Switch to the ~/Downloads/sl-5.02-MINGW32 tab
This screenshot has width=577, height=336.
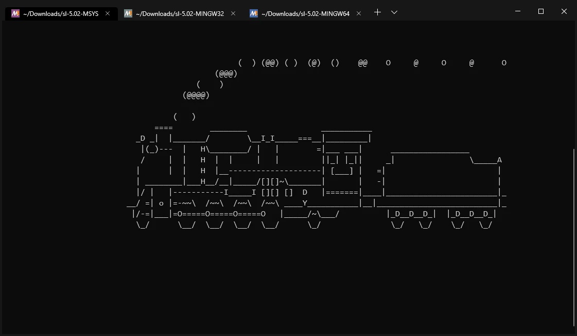click(180, 13)
